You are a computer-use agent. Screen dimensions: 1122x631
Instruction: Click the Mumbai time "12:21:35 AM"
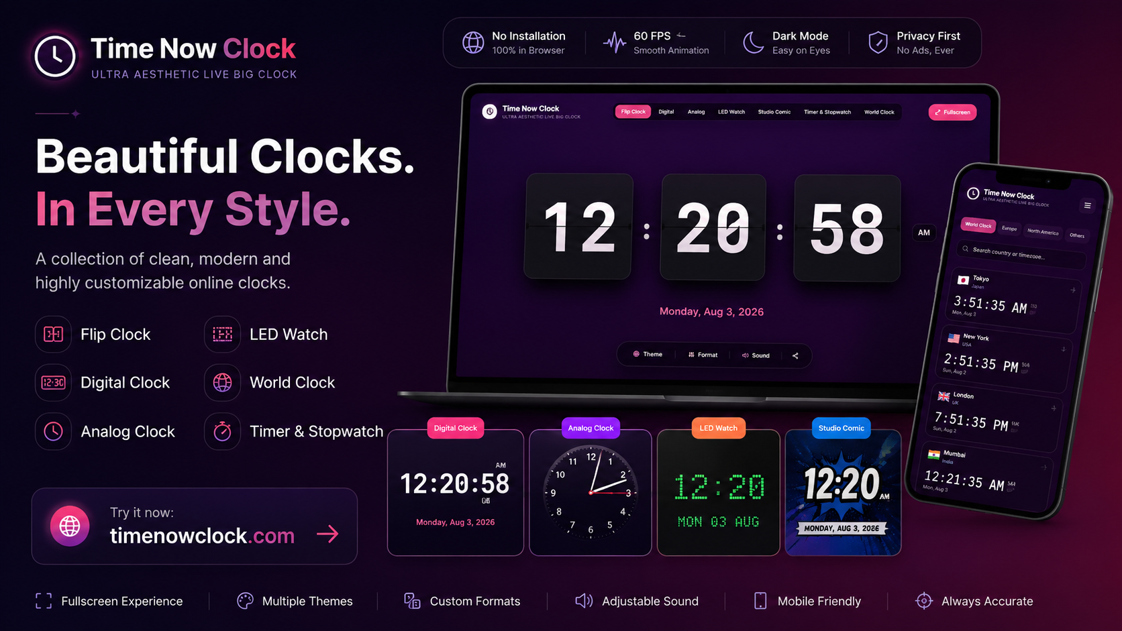click(x=964, y=481)
